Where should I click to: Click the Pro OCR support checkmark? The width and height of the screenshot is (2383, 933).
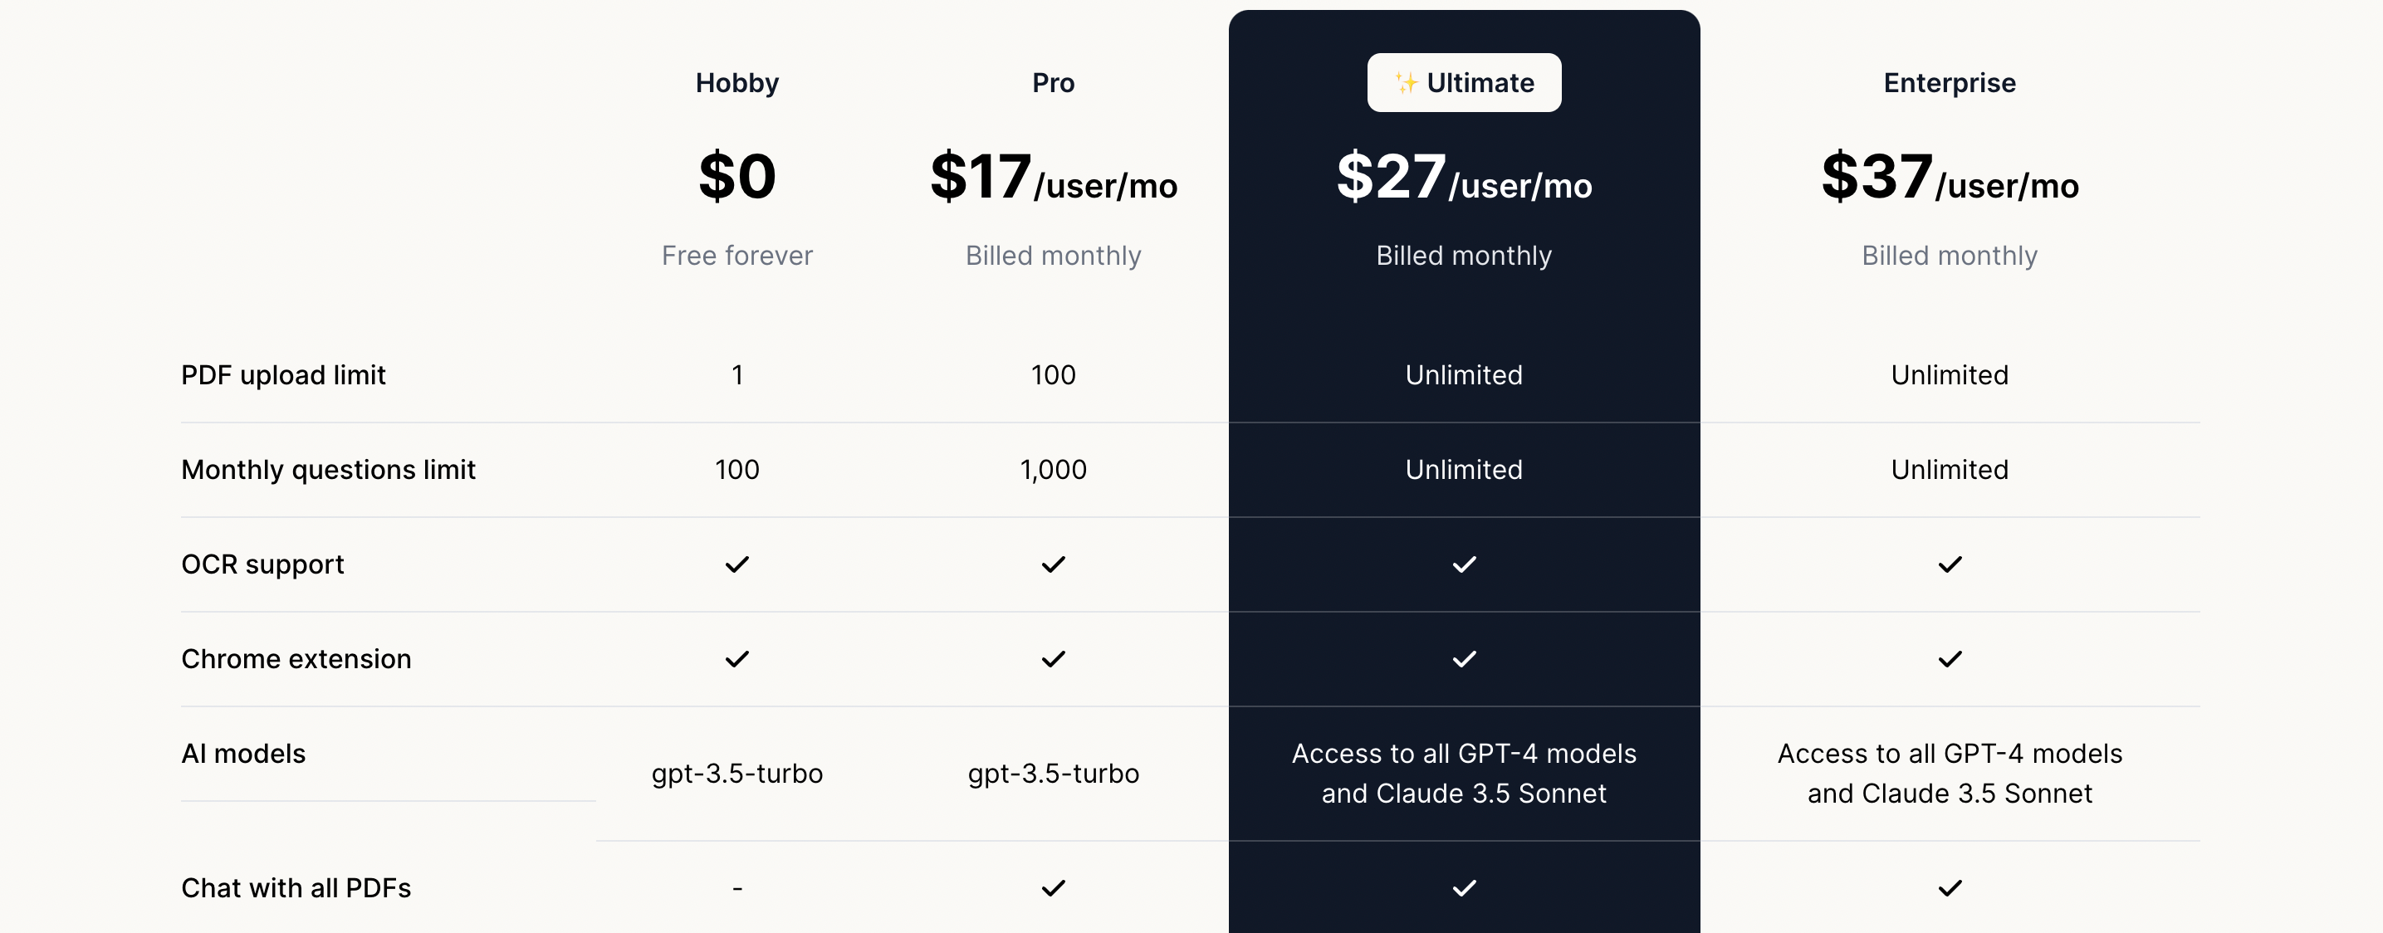coord(1053,564)
